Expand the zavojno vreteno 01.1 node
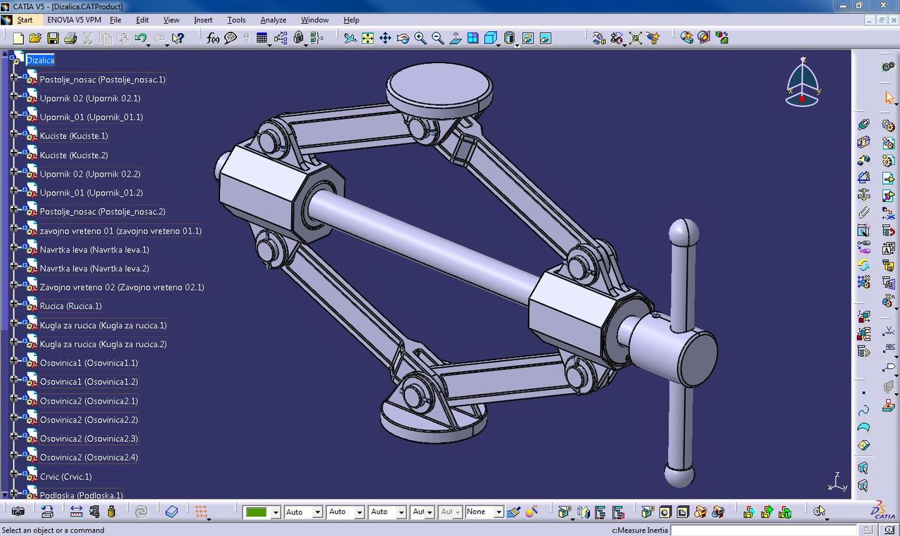Image resolution: width=900 pixels, height=536 pixels. pyautogui.click(x=14, y=230)
